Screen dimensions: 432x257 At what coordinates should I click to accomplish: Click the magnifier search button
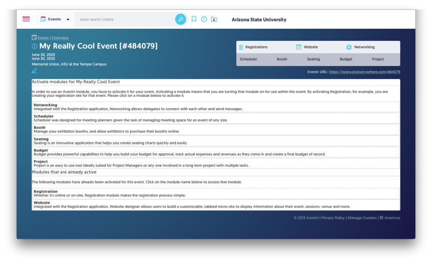pyautogui.click(x=180, y=19)
